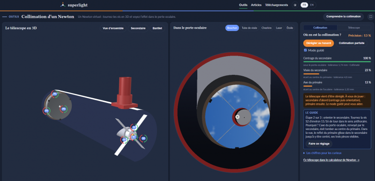Expand Les chiffres pour les curieux
This screenshot has height=181, width=375.
322,153
